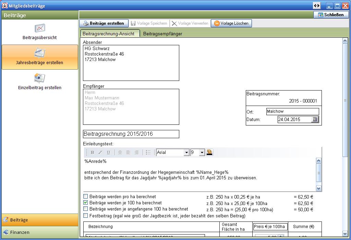
Task: Insert a bullet list in Einleitungstext
Action: [148, 153]
